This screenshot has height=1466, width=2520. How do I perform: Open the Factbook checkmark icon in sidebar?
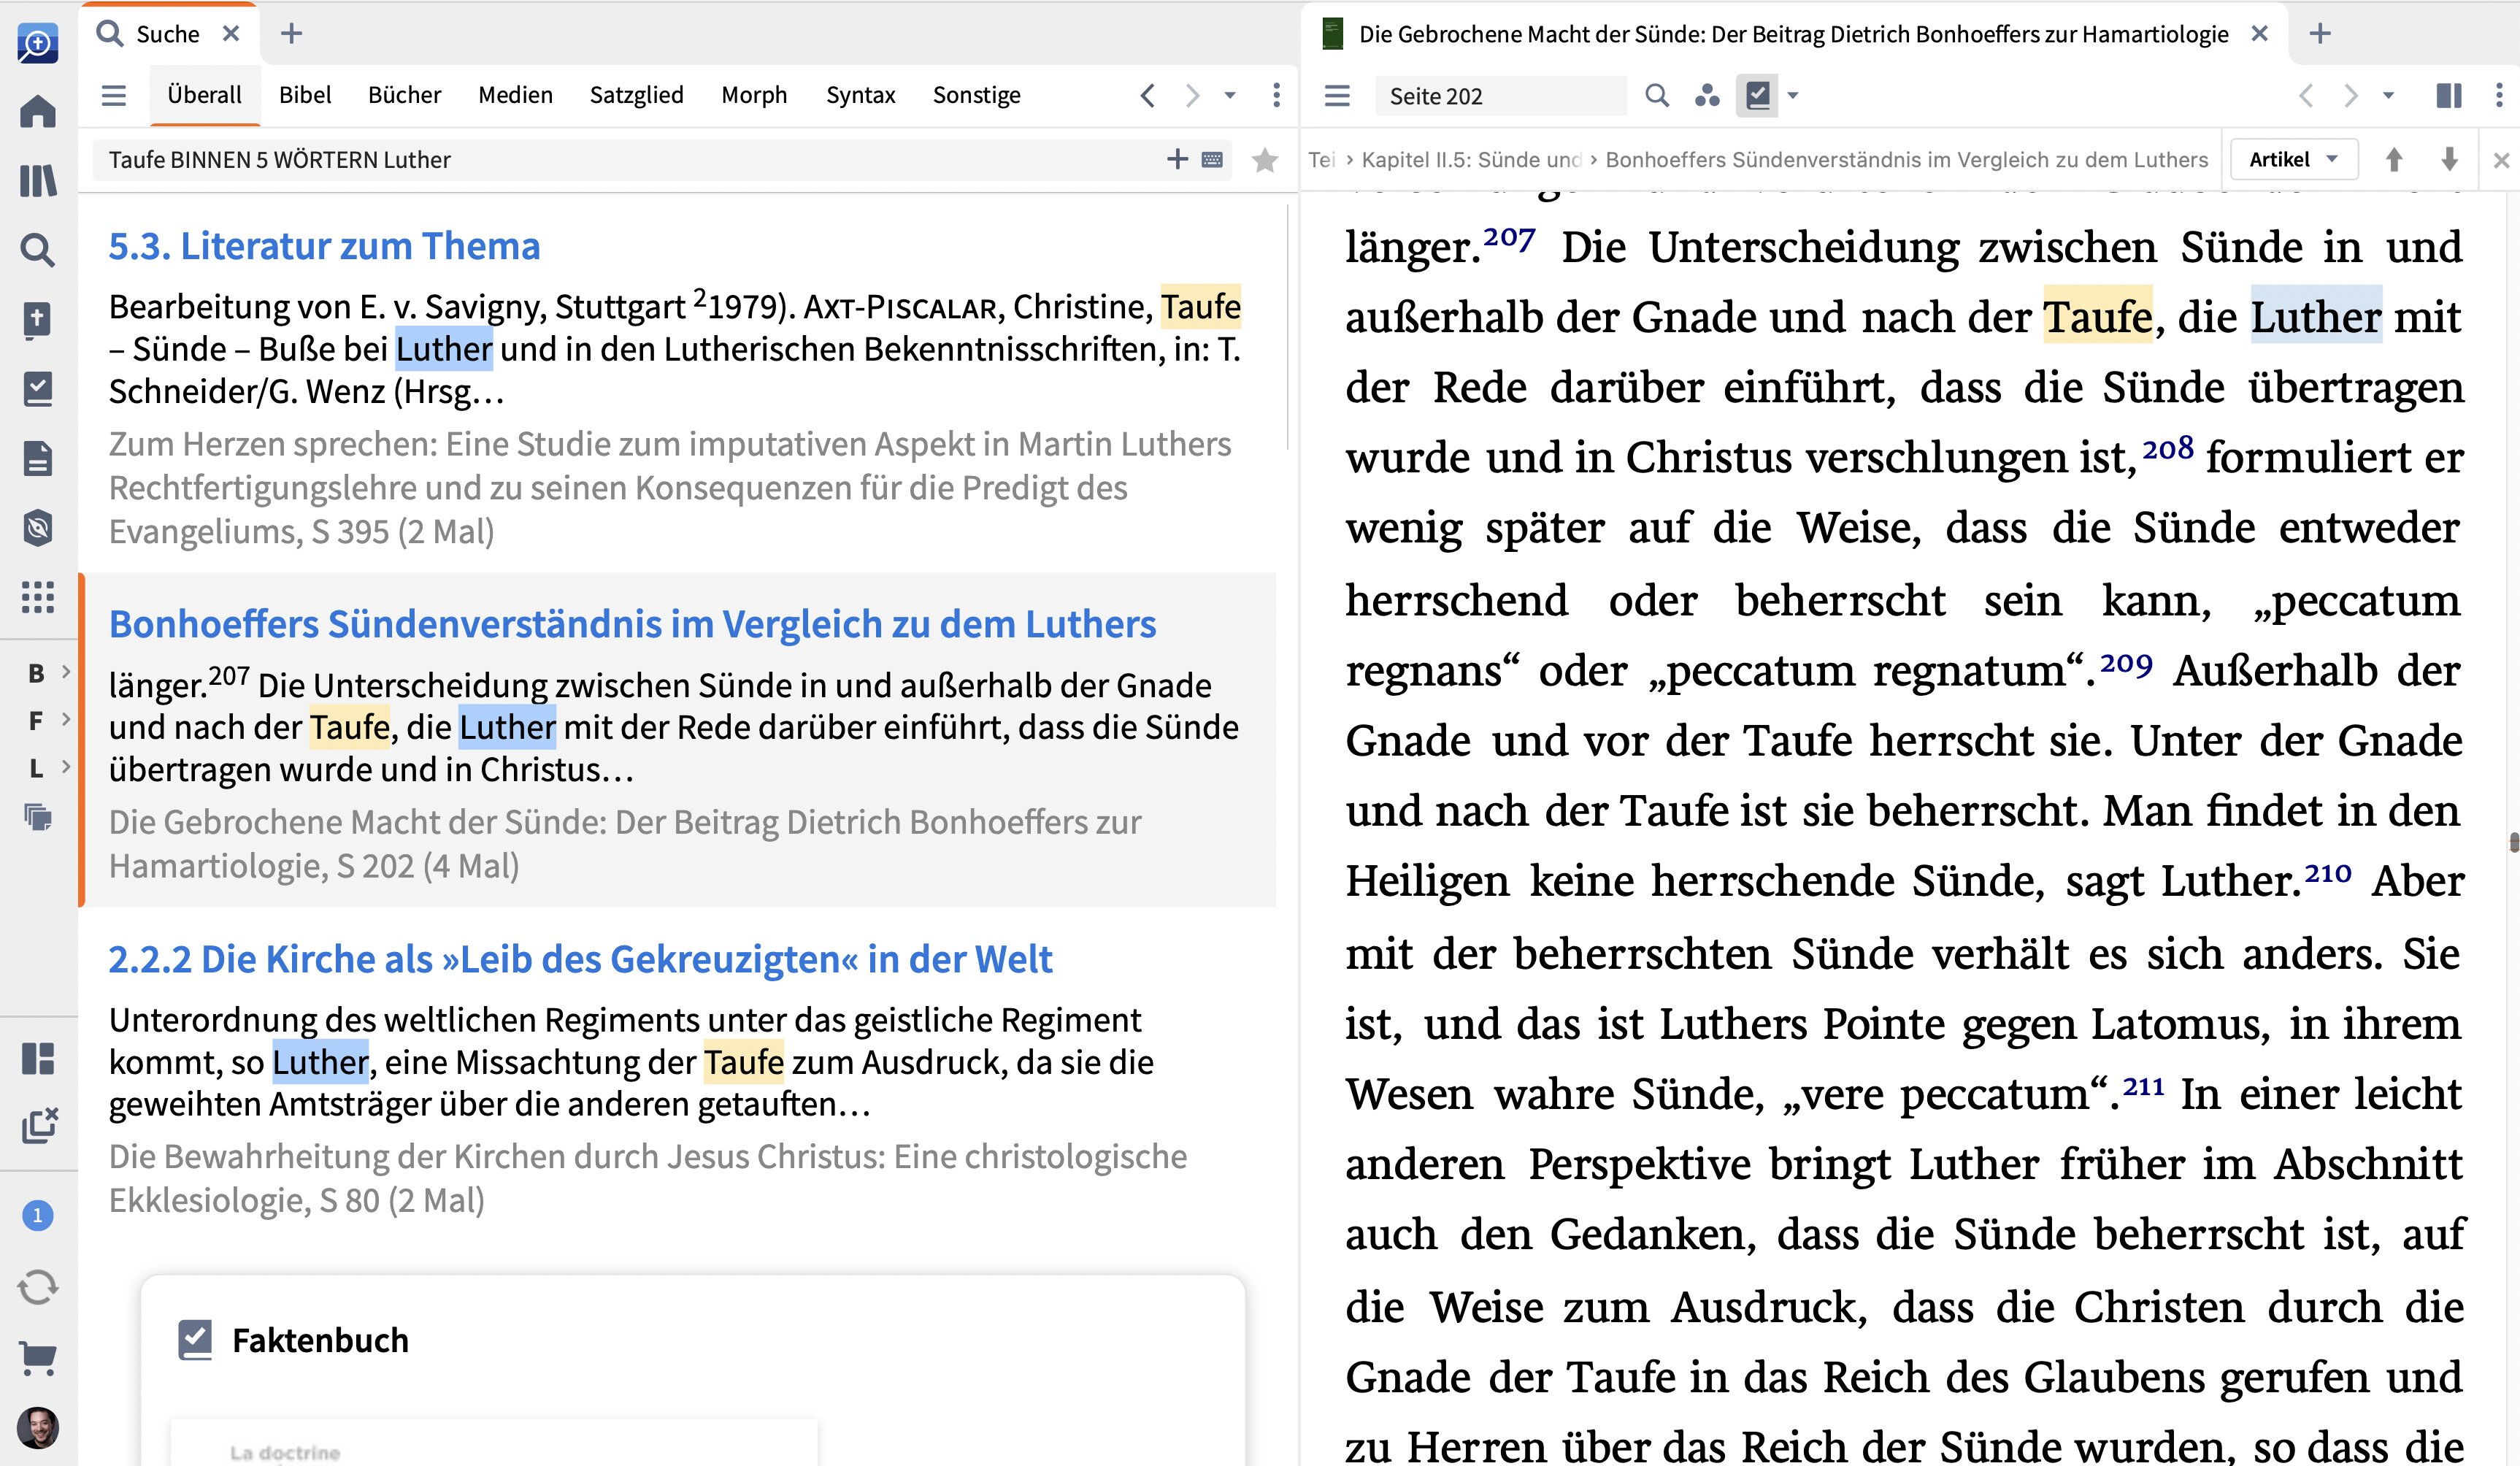38,389
